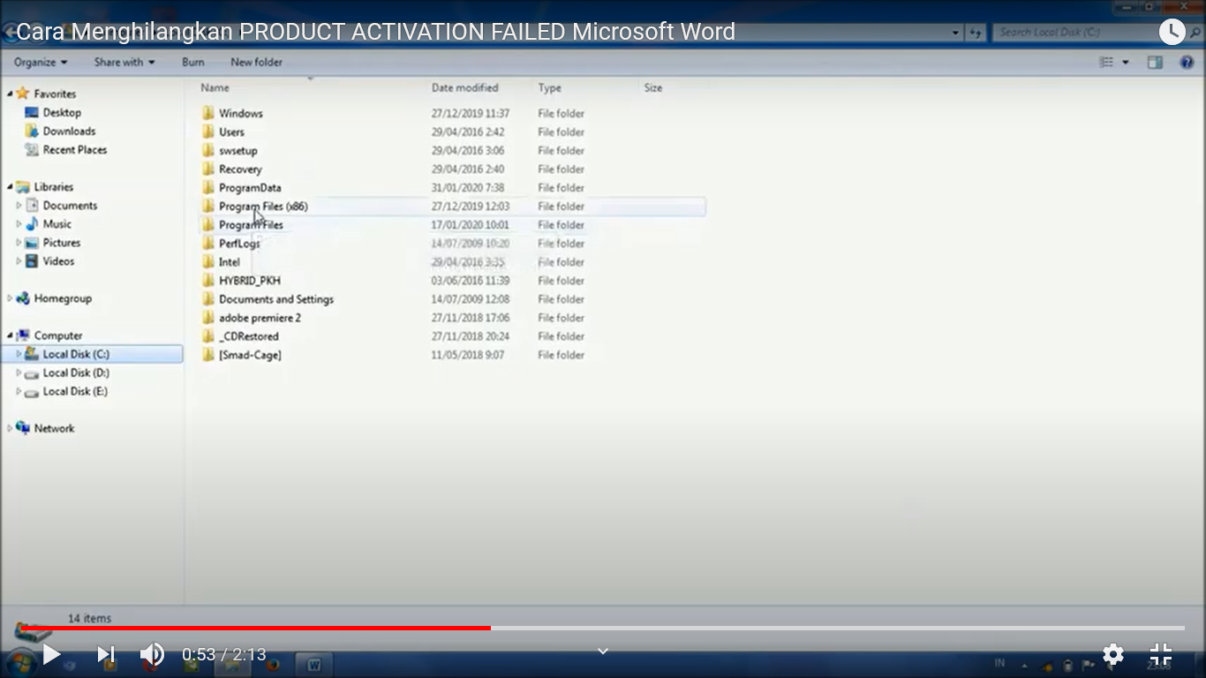The width and height of the screenshot is (1206, 678).
Task: Open Downloads in Favorites
Action: 69,132
